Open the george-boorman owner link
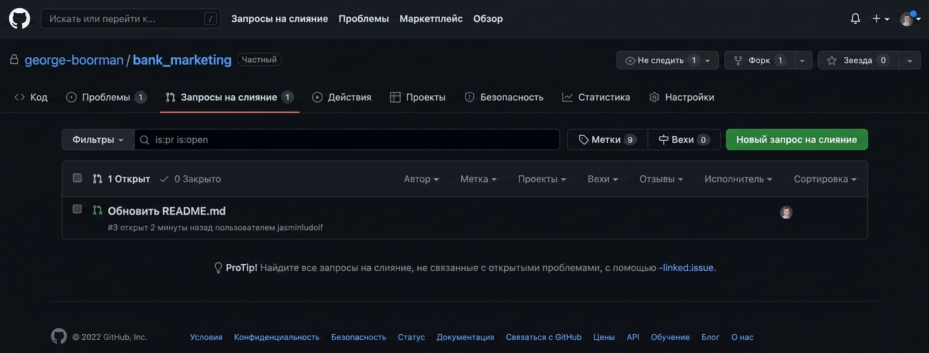Screen dimensions: 929x353 coord(74,60)
